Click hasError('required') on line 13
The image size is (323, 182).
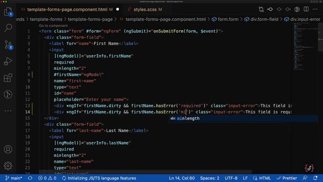181,106
